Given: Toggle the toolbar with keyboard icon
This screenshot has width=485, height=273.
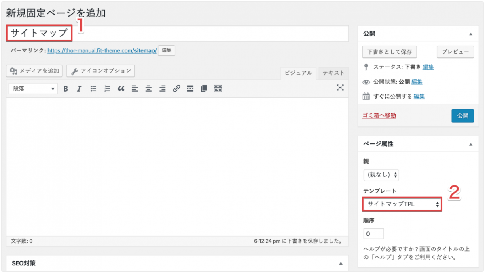Looking at the screenshot, I should pyautogui.click(x=218, y=89).
